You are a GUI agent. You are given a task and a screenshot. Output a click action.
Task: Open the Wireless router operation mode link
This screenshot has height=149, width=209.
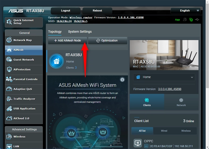click(x=81, y=17)
